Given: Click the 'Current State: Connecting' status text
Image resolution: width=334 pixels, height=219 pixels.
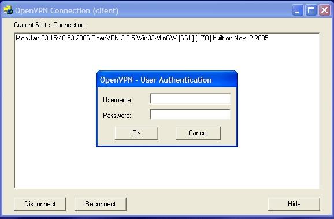Looking at the screenshot, I should pyautogui.click(x=50, y=25).
